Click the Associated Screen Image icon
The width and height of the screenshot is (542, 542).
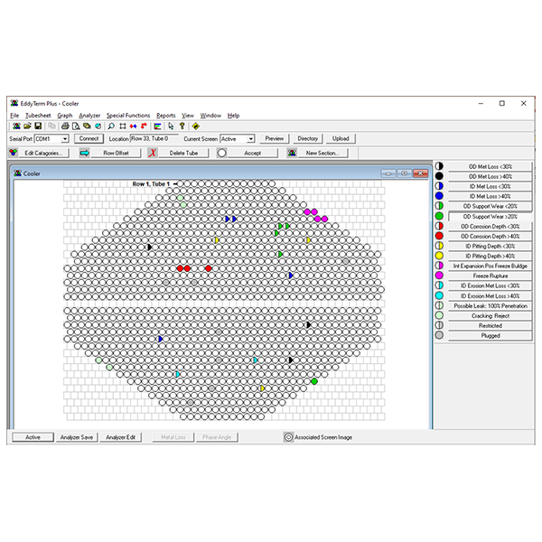click(x=288, y=437)
